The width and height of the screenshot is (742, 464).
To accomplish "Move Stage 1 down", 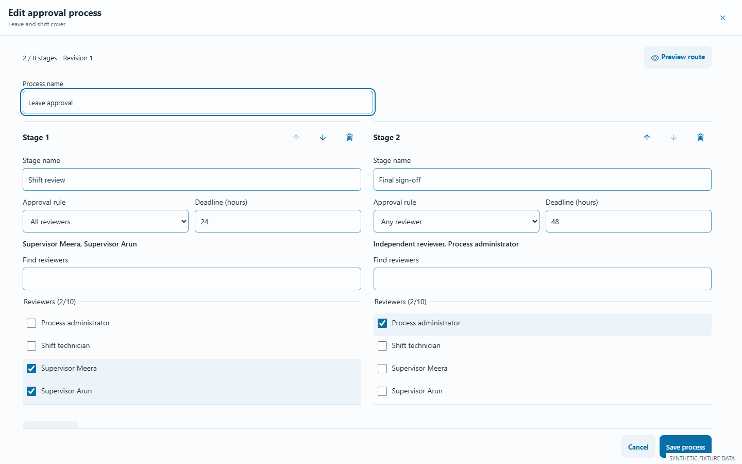I will [323, 138].
